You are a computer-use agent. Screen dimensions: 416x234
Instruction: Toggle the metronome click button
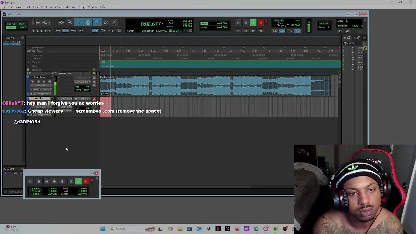pos(282,31)
